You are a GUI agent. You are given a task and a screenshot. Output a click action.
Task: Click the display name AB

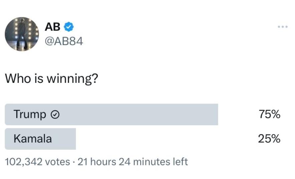click(53, 26)
